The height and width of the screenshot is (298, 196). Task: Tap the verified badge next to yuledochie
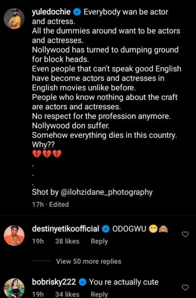pos(77,12)
